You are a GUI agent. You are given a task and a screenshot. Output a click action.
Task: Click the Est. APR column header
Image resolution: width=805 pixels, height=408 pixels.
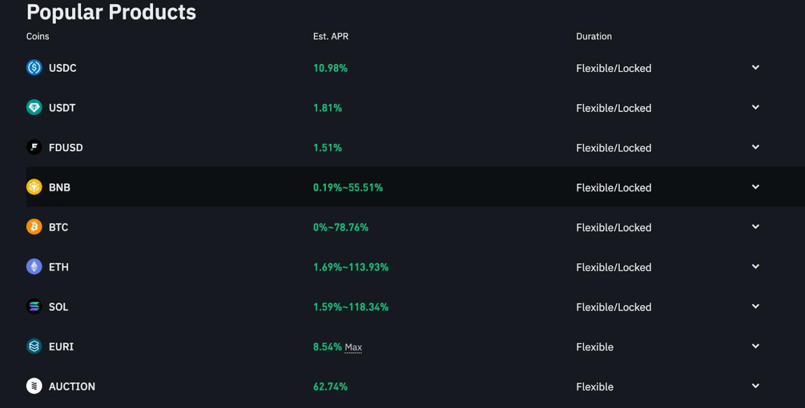click(x=331, y=36)
